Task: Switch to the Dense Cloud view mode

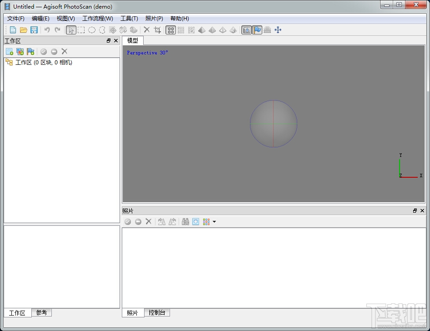Action: (x=181, y=30)
